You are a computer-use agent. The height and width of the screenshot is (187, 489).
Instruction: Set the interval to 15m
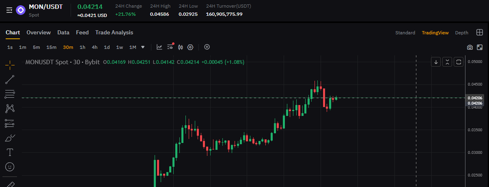pos(51,47)
